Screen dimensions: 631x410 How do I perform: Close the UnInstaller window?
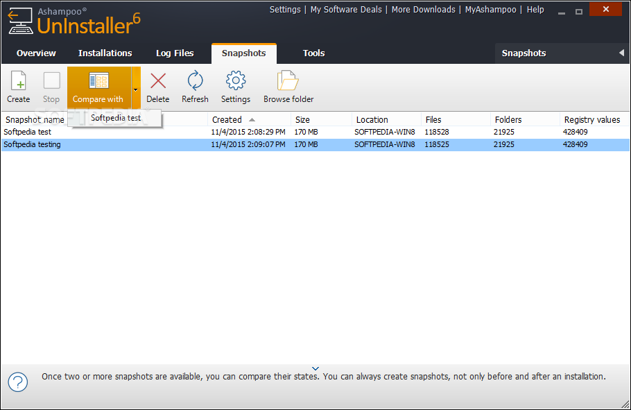click(605, 9)
